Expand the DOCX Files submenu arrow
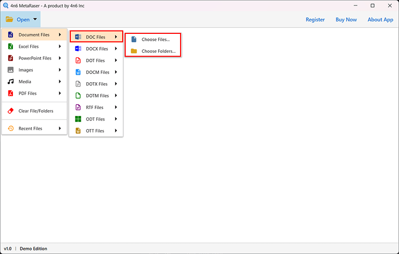The width and height of the screenshot is (399, 254). 116,48
